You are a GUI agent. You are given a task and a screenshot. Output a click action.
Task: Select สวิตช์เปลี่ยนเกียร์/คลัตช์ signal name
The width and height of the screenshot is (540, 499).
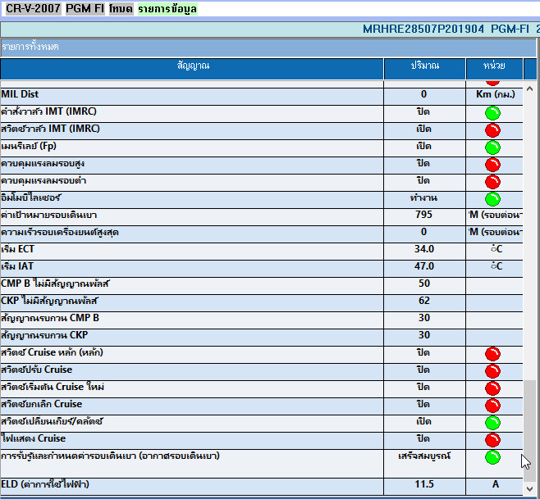pos(52,421)
